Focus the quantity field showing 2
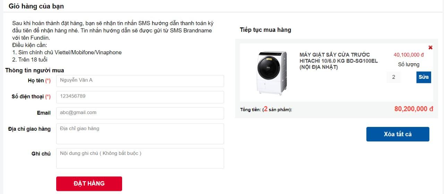 pyautogui.click(x=394, y=77)
